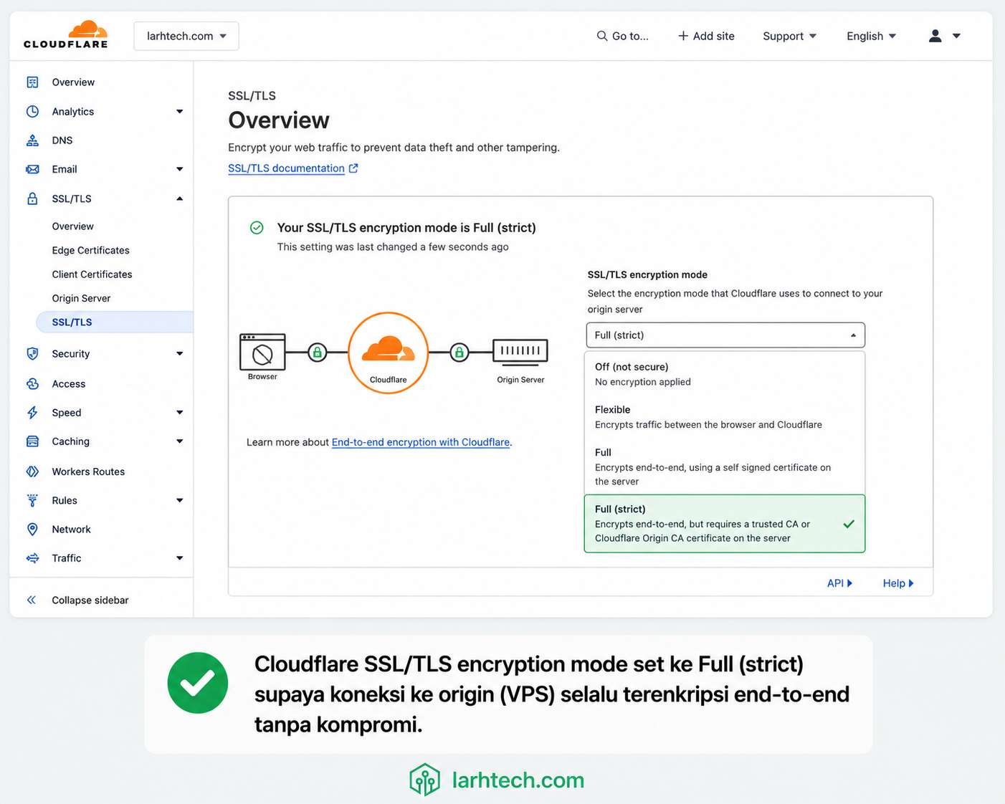Collapse the SSL/TLS sidebar section arrow
1005x804 pixels.
click(180, 198)
